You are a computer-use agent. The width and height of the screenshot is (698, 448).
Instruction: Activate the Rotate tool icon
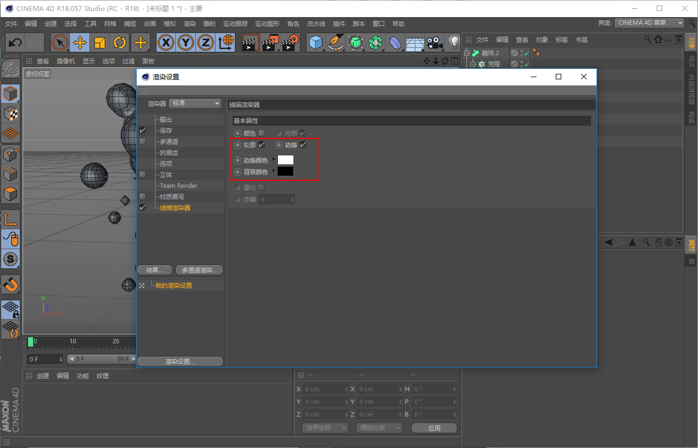pos(120,42)
